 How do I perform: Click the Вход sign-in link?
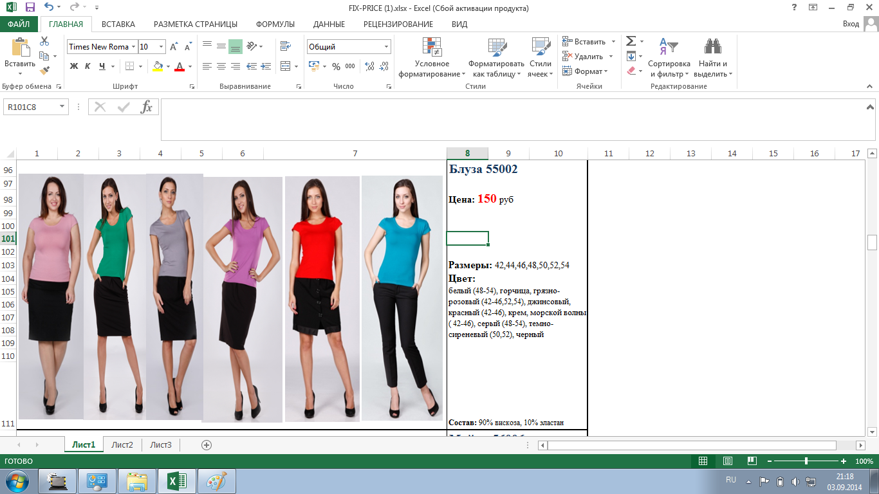point(851,24)
